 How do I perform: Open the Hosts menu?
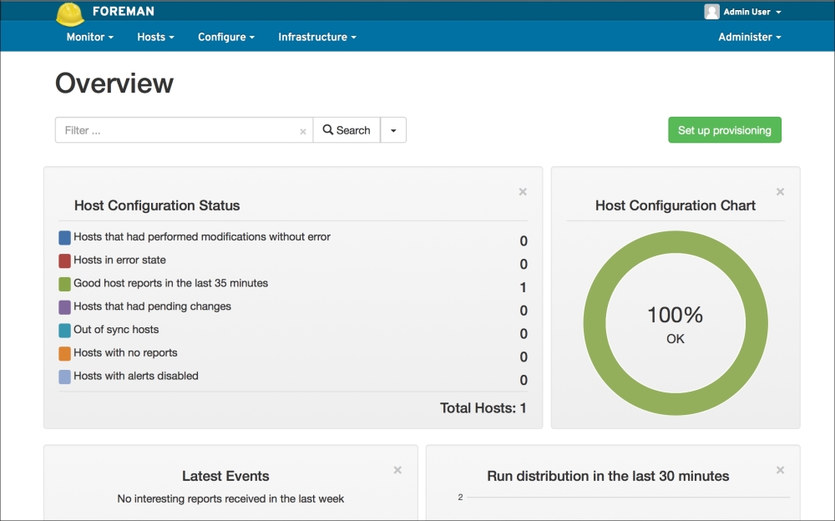pos(155,37)
